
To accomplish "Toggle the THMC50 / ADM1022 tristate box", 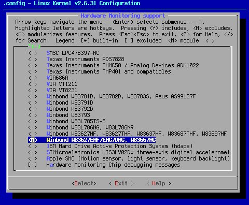I will [x=33, y=65].
